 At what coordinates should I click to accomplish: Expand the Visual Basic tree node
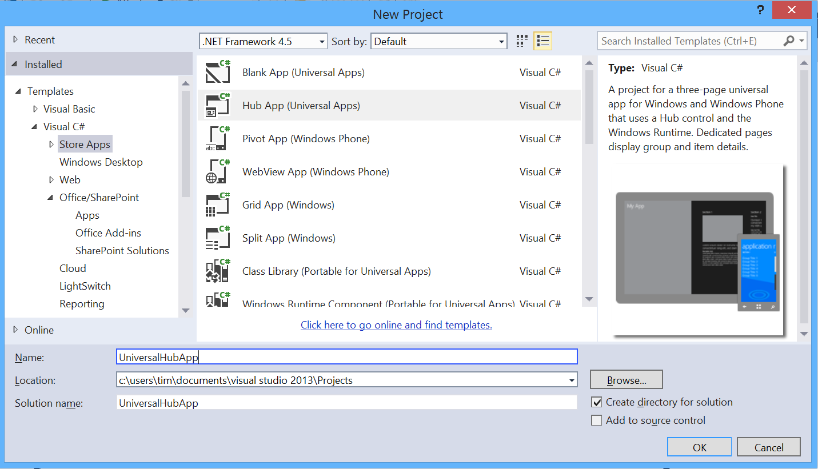tap(35, 109)
